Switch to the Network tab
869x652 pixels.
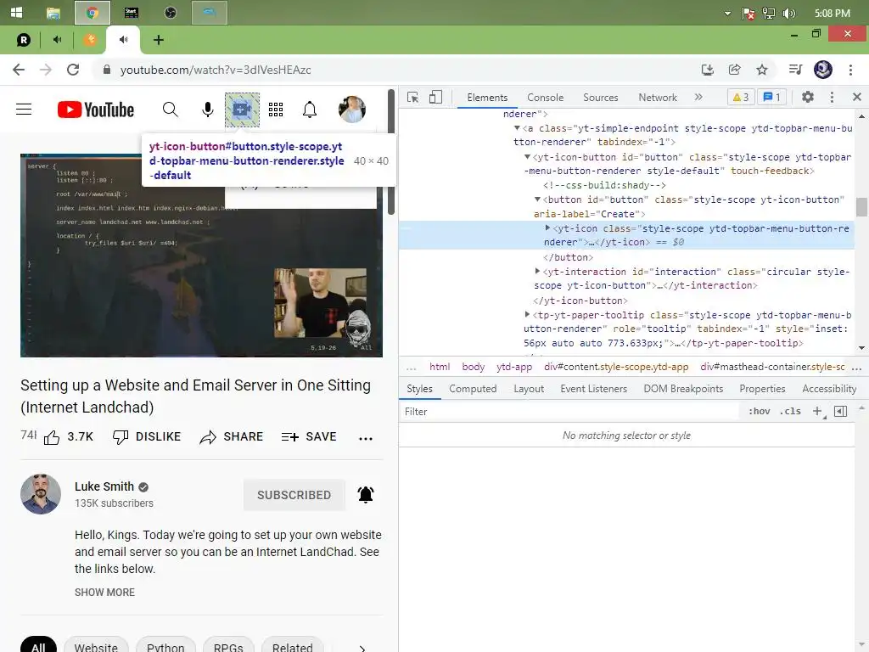point(658,98)
